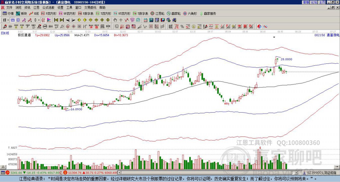Image resolution: width=340 pixels, height=182 pixels.
Task: Jump to first bar with skip-back icon
Action: click(56, 20)
